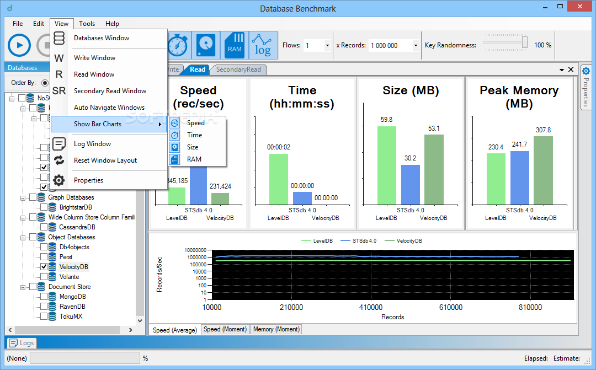
Task: Click the Properties gear icon in menu
Action: click(x=59, y=180)
